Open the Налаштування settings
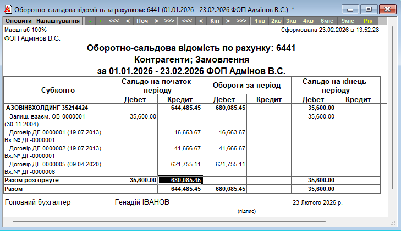Screen dimensions: 401x231 pos(58,21)
